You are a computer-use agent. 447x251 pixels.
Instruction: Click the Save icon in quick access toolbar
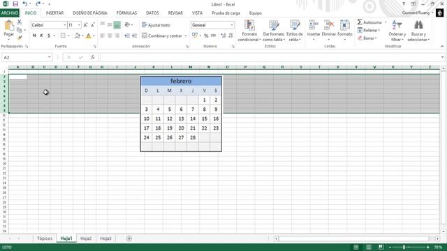click(x=15, y=4)
